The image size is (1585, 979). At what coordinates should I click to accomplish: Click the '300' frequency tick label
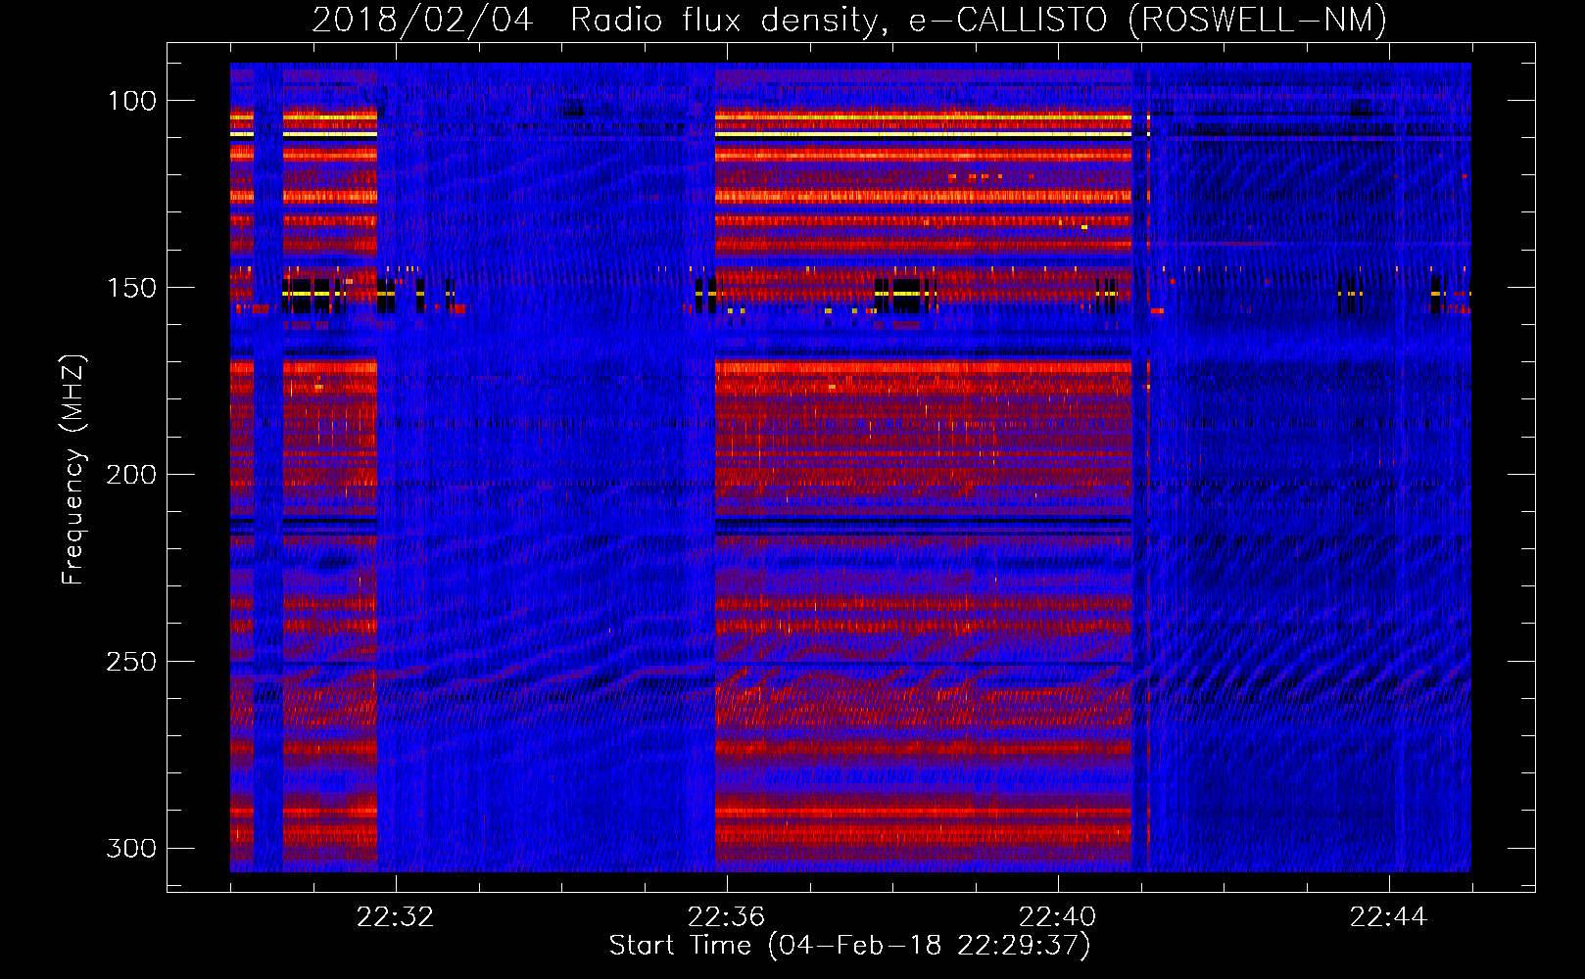pyautogui.click(x=131, y=848)
